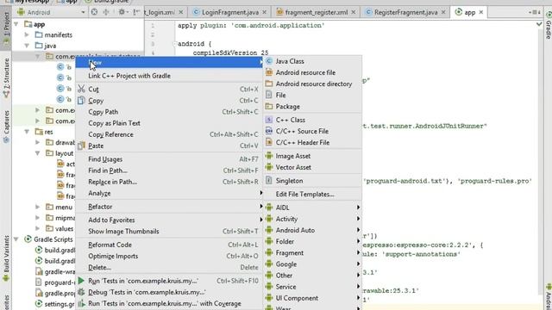
Task: Expand the manifests folder
Action: pos(27,34)
